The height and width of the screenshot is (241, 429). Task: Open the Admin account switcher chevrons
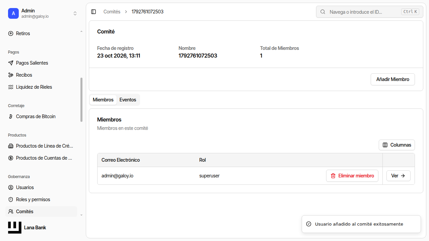pos(75,13)
